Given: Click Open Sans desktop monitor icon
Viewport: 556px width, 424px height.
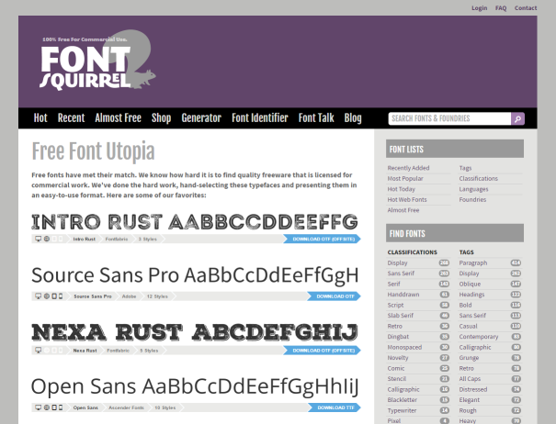Looking at the screenshot, I should click(38, 407).
